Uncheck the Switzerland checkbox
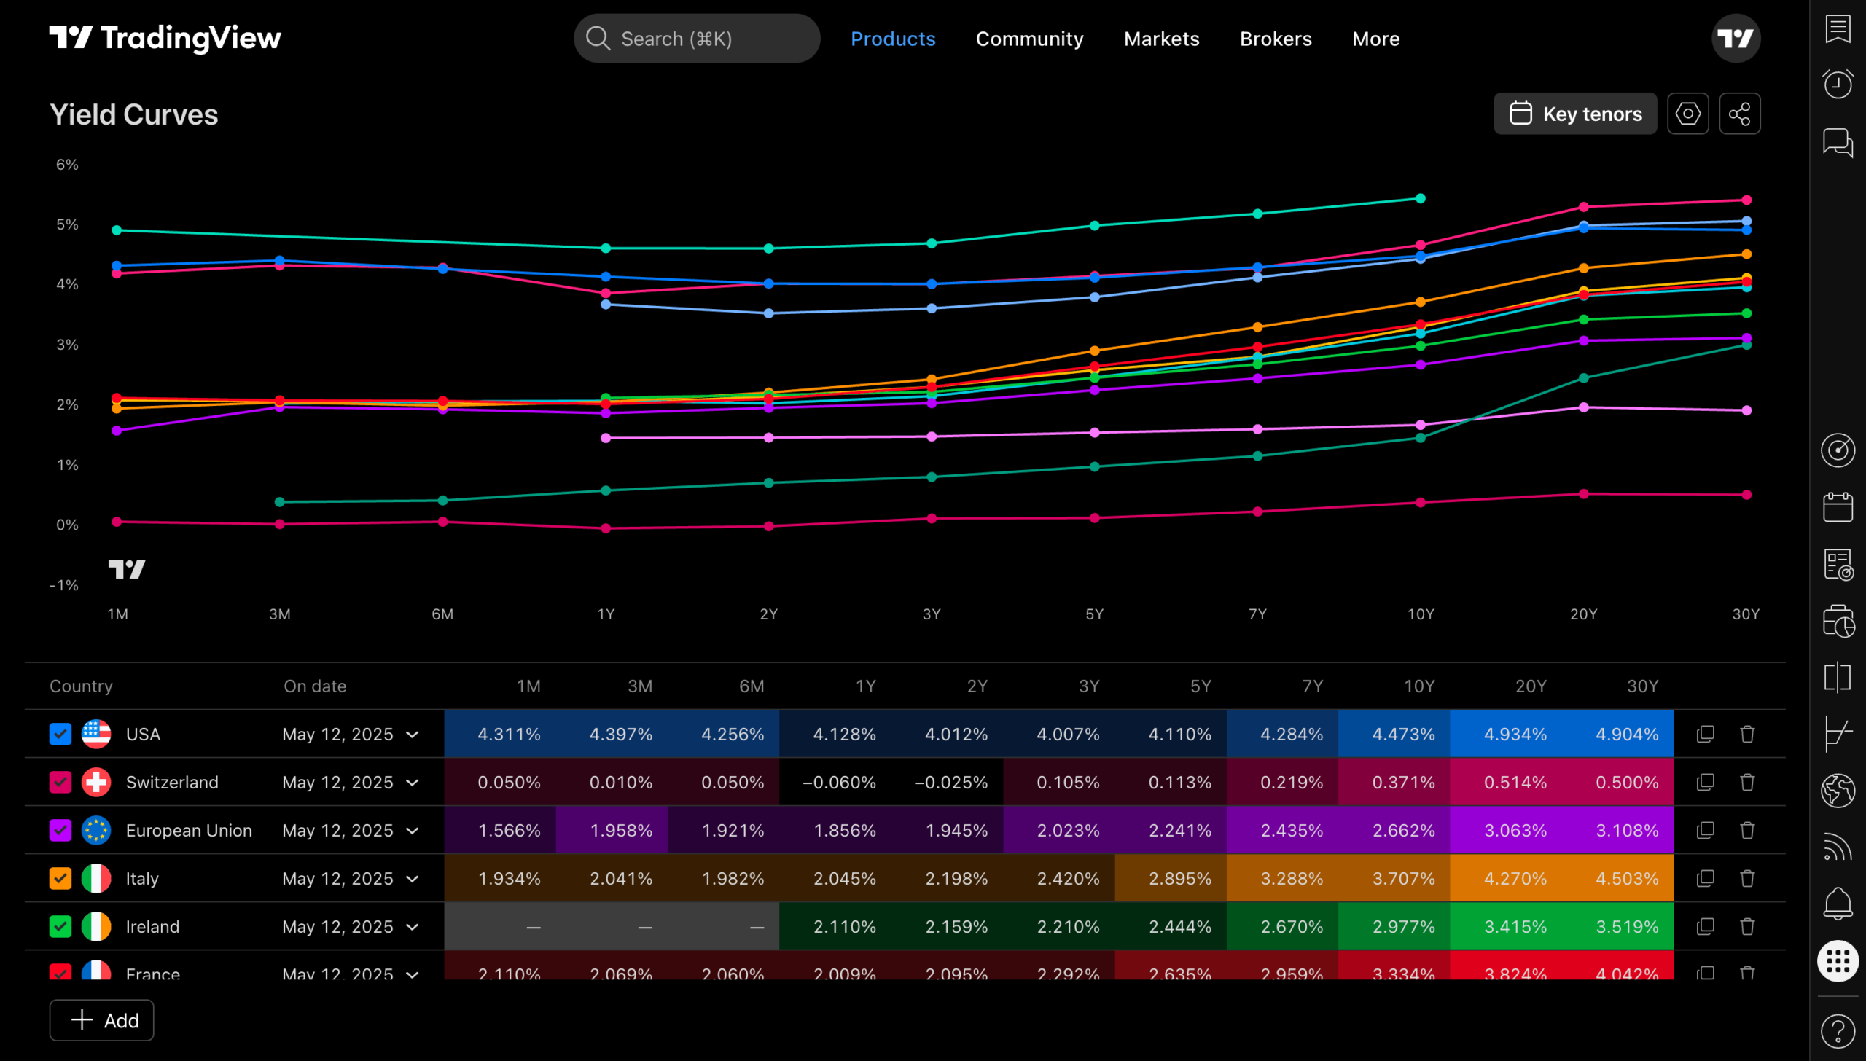1866x1061 pixels. (x=60, y=782)
